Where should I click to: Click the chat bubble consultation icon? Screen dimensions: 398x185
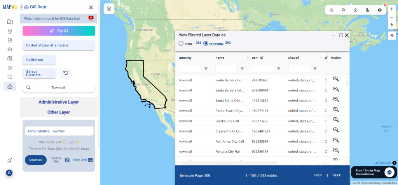coord(389,172)
